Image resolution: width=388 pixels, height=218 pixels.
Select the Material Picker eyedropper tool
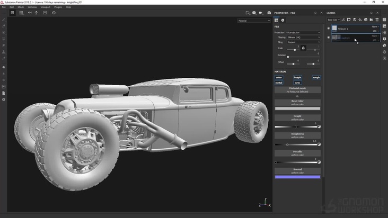pyautogui.click(x=4, y=58)
